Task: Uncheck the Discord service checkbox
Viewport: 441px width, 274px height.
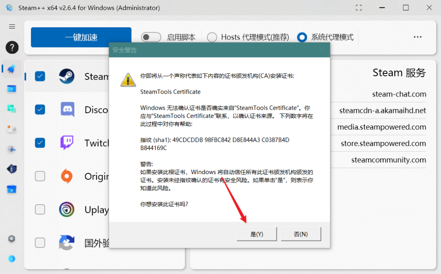Action: (40, 110)
